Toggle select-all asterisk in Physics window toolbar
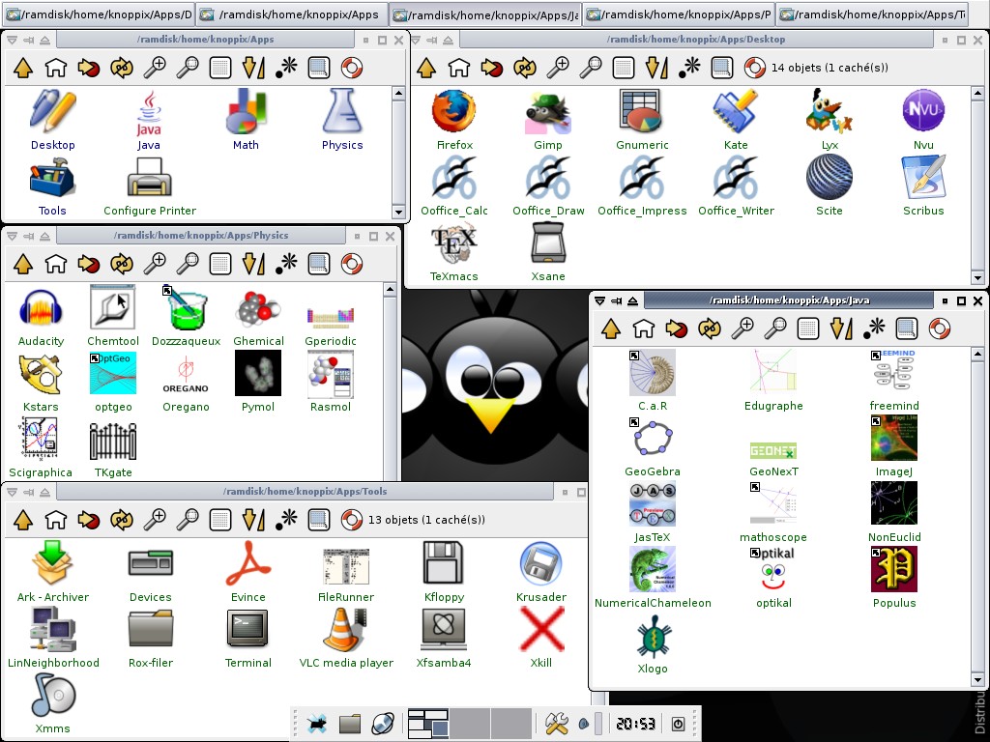The height and width of the screenshot is (742, 990). tap(286, 264)
